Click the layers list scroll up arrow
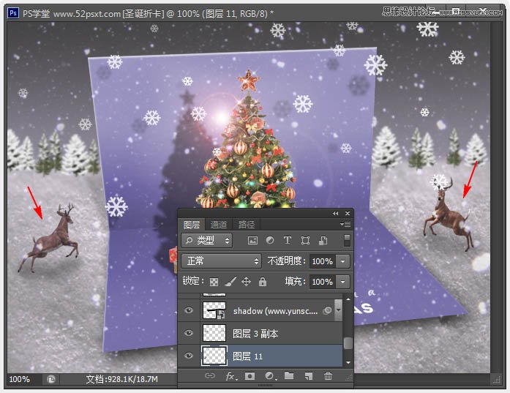Image resolution: width=510 pixels, height=393 pixels. (348, 299)
